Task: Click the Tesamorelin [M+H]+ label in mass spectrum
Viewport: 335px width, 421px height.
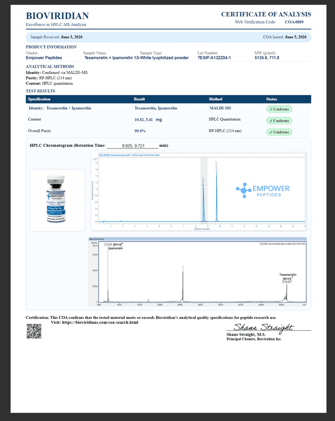Action: click(x=288, y=277)
